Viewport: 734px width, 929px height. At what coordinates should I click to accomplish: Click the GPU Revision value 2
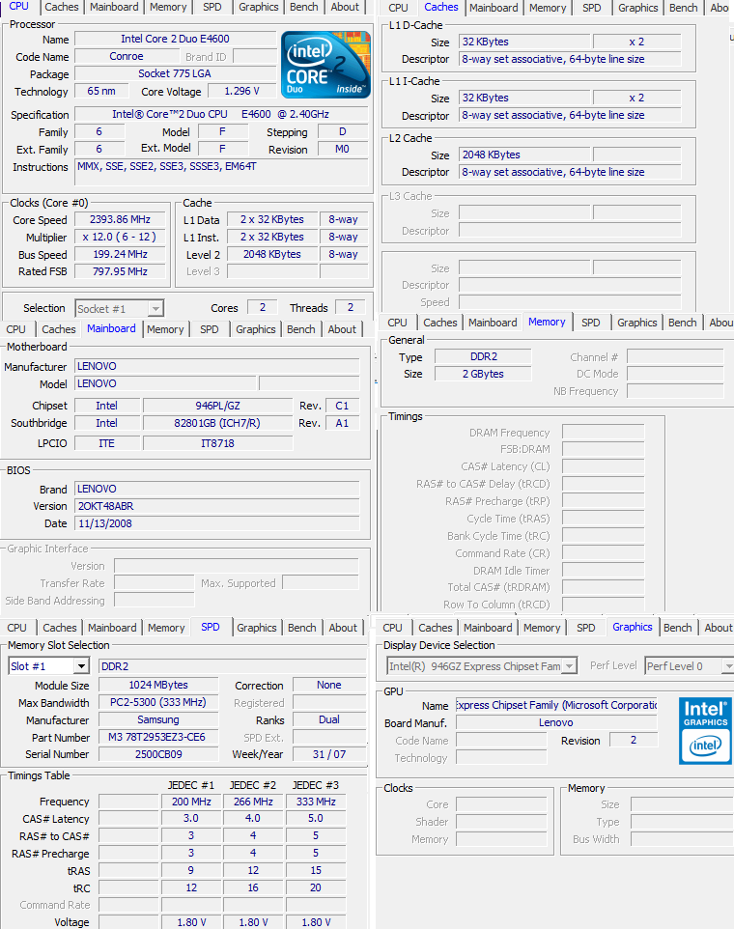[634, 740]
